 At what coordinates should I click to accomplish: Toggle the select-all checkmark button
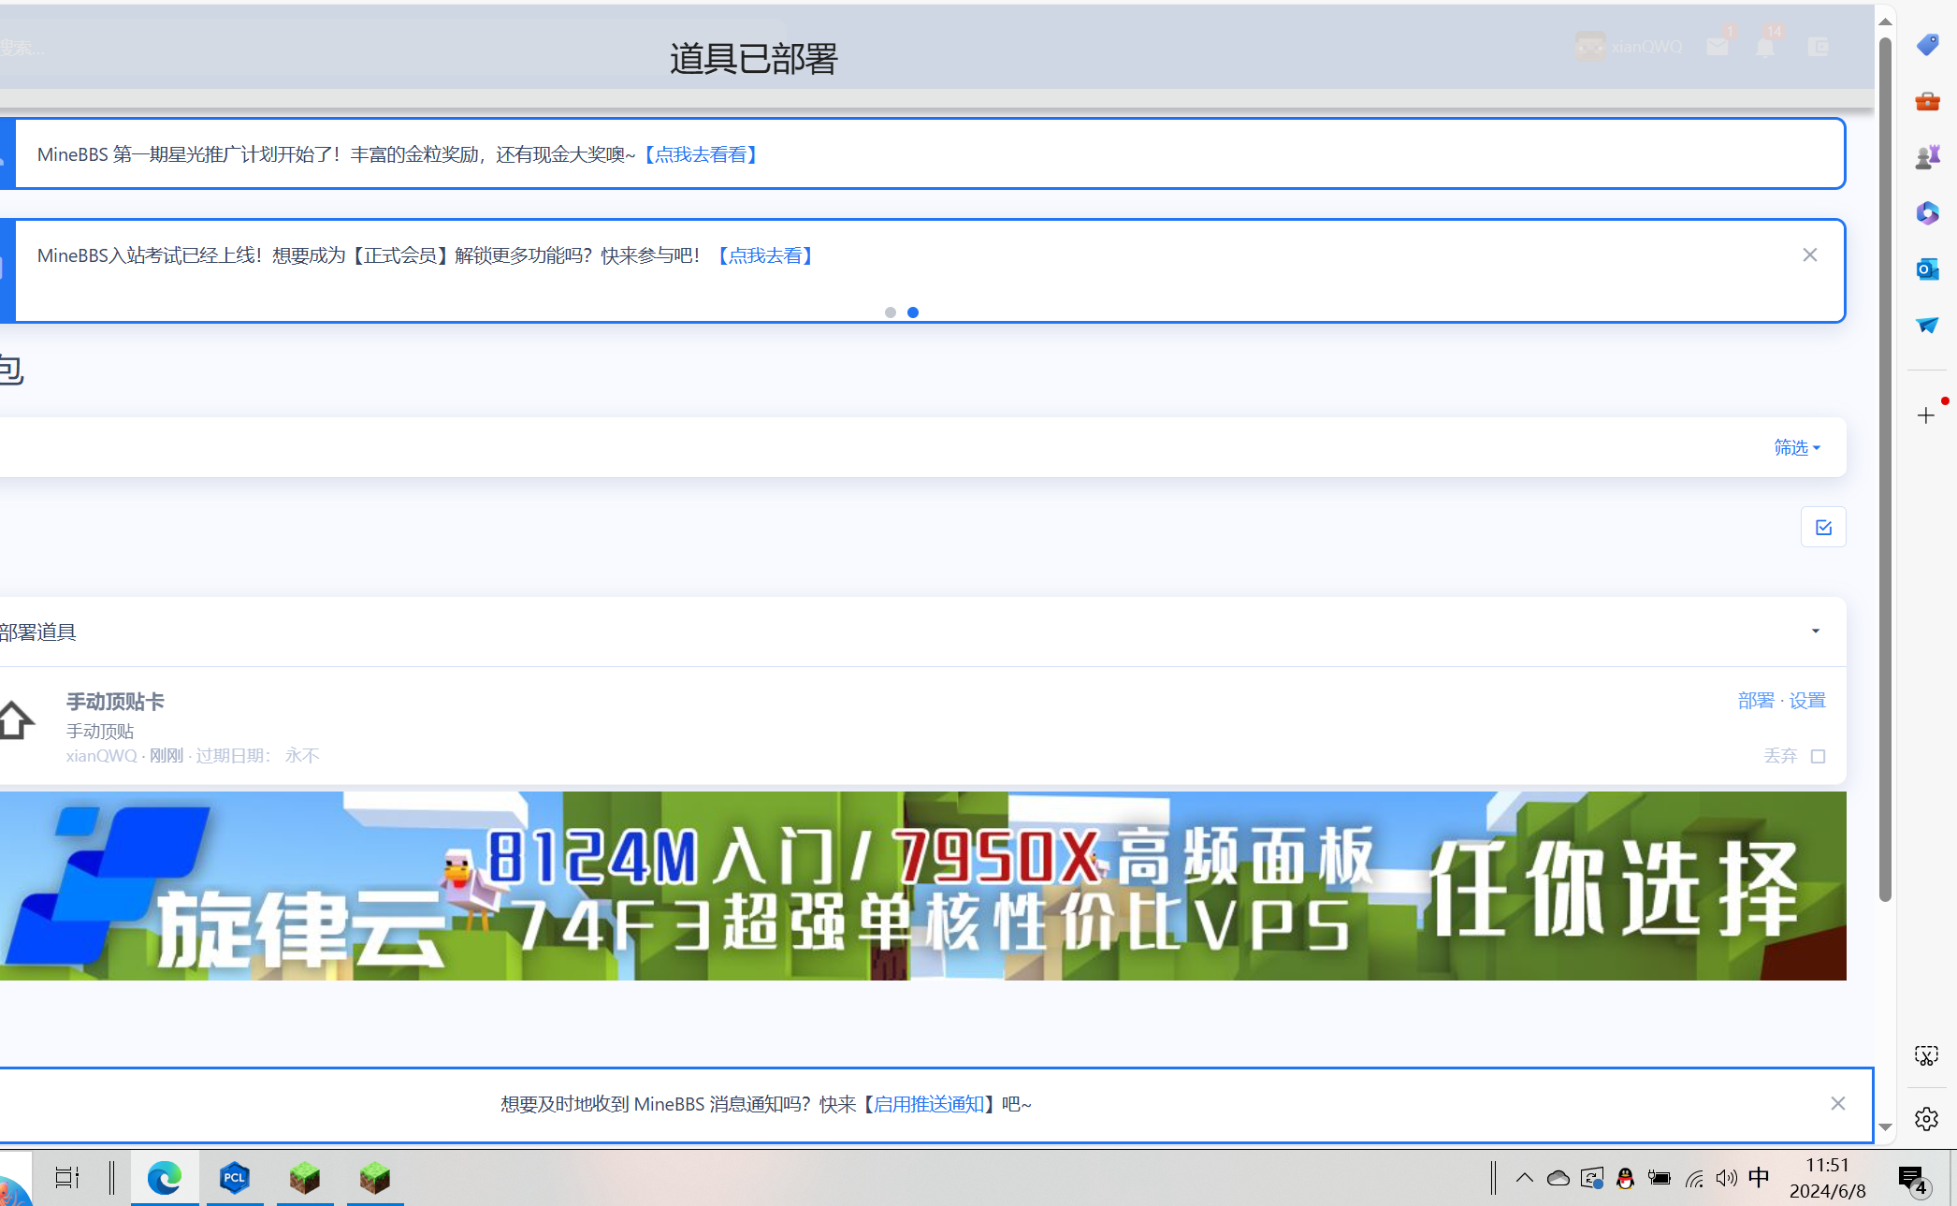[1822, 527]
